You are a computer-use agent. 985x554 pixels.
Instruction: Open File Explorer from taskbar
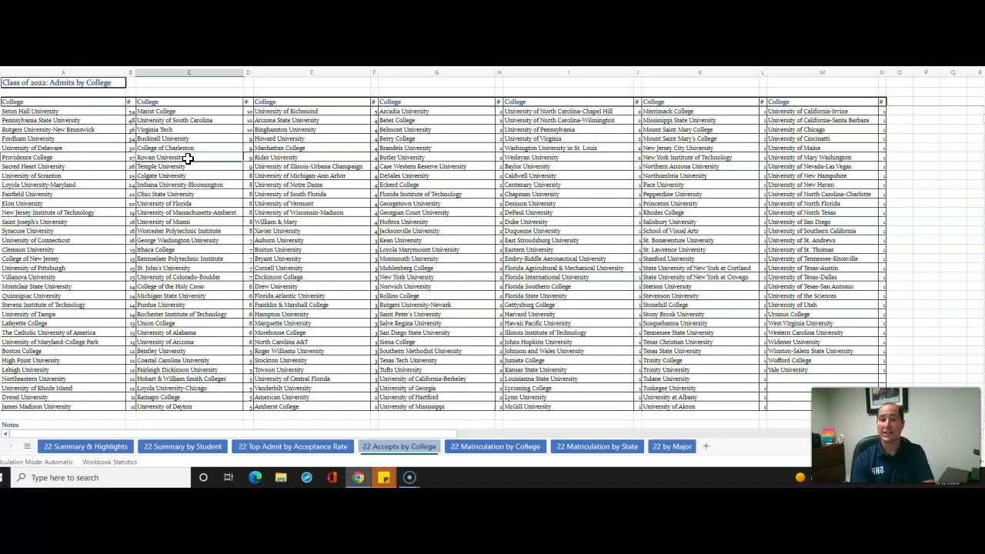pos(281,478)
